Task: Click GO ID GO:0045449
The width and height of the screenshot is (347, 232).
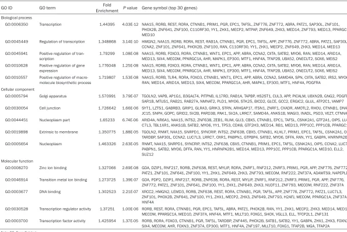Action: coord(16,41)
